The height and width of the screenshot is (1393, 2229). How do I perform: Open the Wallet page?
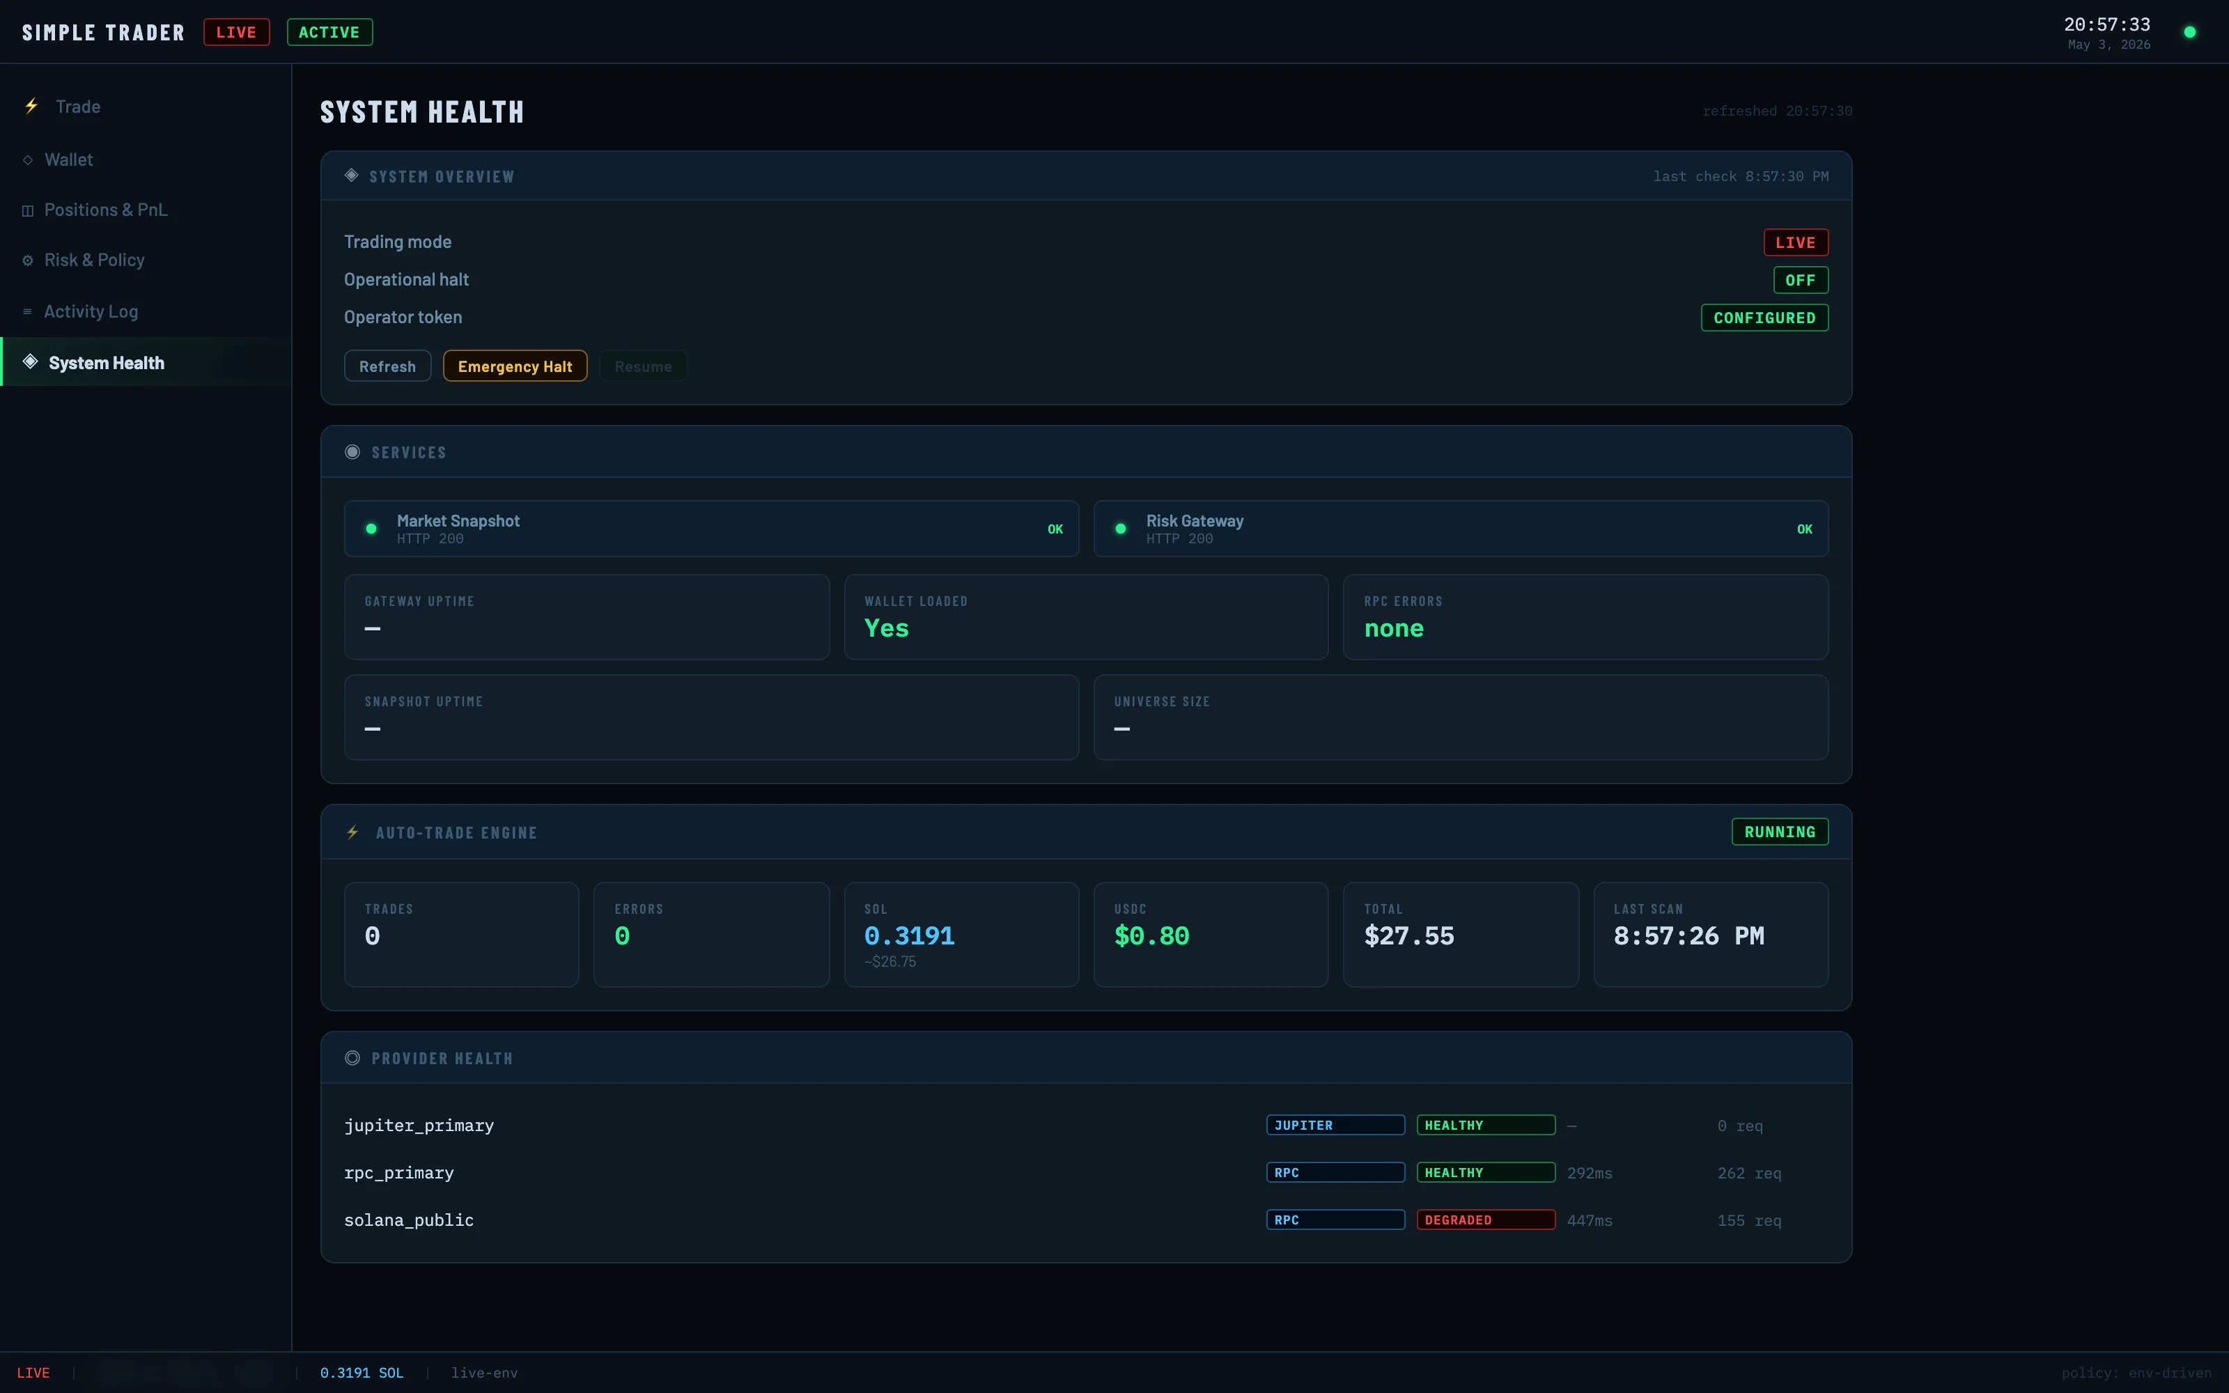146,159
